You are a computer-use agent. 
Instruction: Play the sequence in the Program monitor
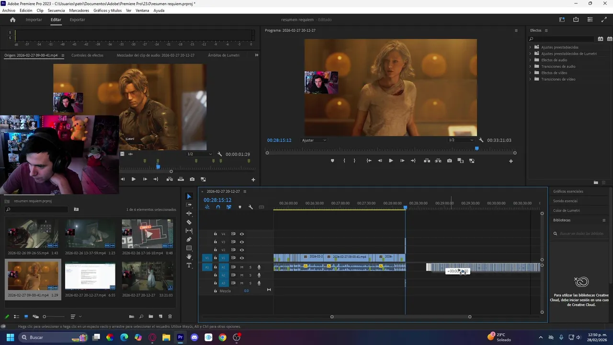click(391, 161)
